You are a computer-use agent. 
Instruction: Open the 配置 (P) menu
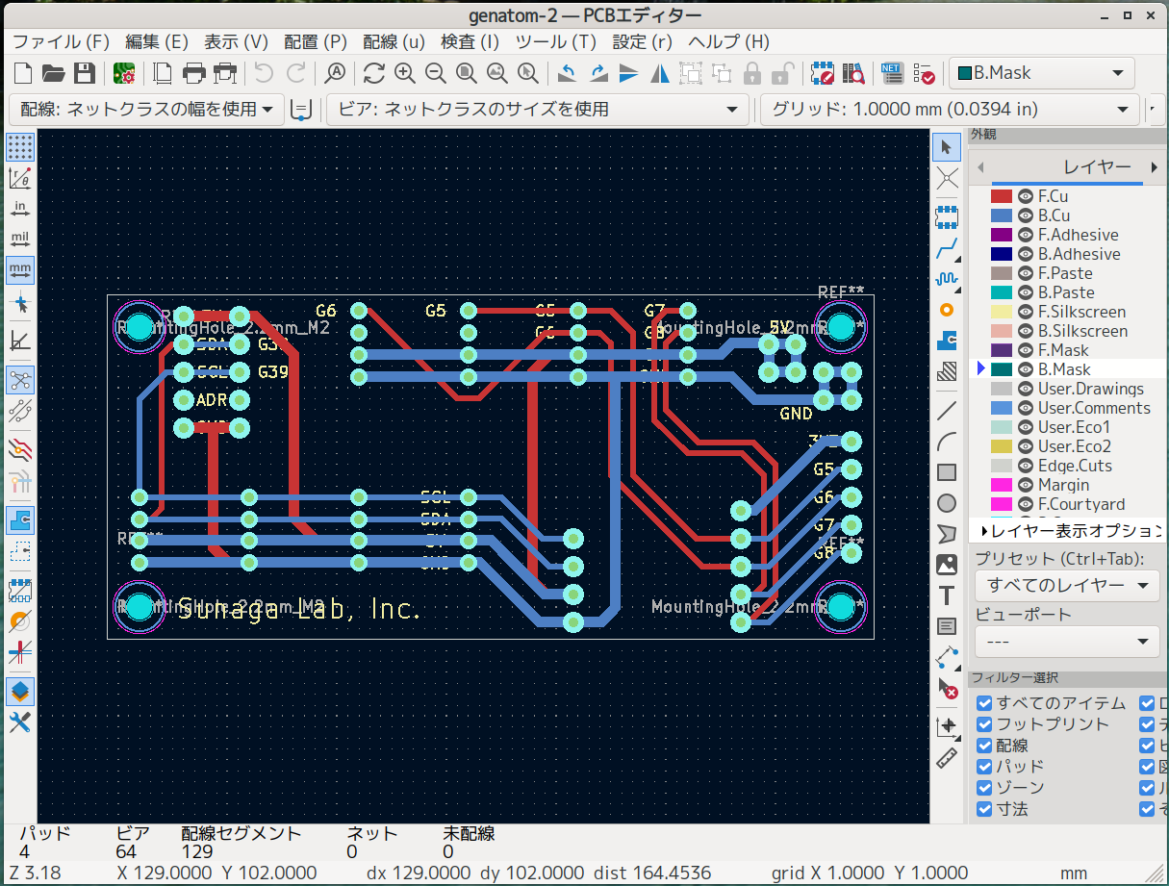click(x=315, y=42)
